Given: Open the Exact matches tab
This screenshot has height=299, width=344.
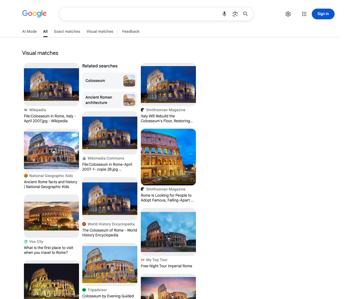Looking at the screenshot, I should [67, 31].
